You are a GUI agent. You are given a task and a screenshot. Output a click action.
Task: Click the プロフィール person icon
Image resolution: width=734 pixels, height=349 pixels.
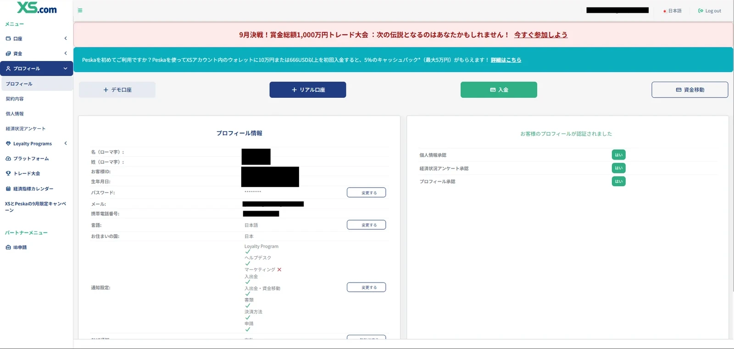pyautogui.click(x=8, y=69)
